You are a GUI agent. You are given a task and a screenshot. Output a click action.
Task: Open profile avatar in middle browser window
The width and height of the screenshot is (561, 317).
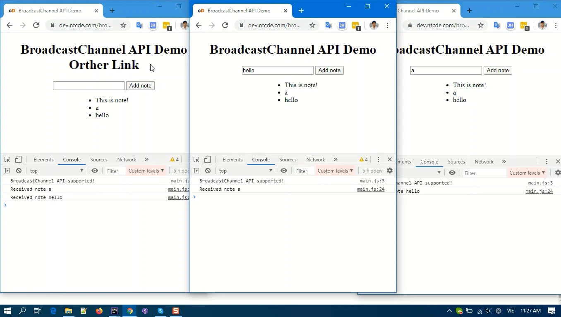(x=374, y=25)
